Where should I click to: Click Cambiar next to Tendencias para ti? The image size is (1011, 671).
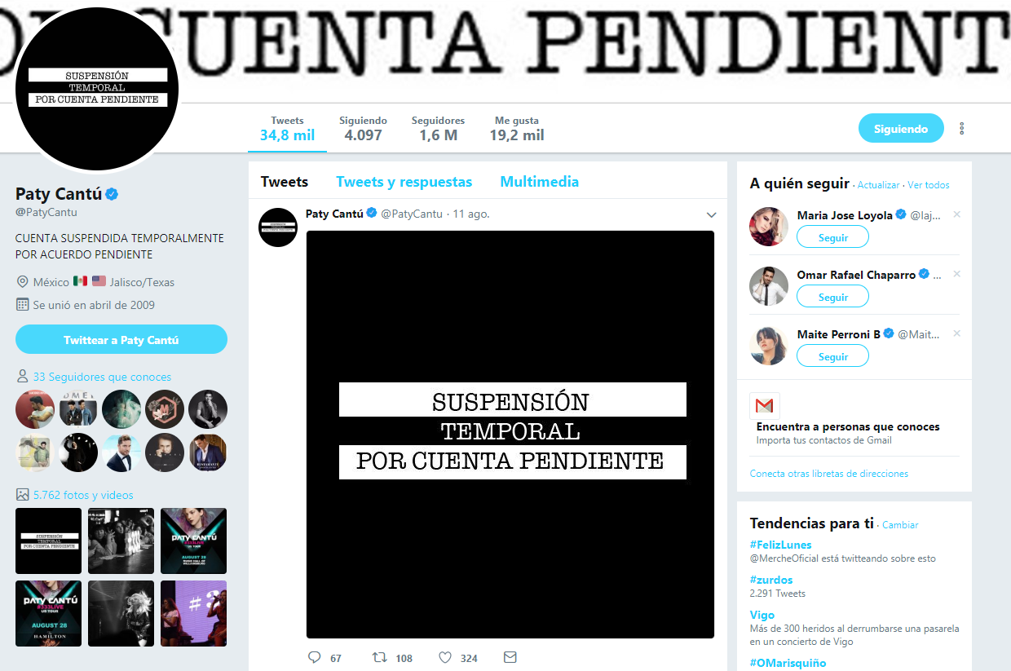[900, 525]
